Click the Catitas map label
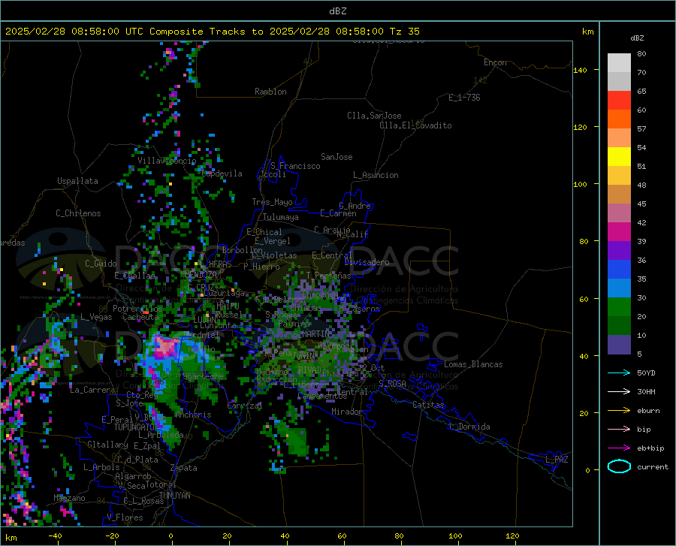This screenshot has width=676, height=546. coord(429,405)
